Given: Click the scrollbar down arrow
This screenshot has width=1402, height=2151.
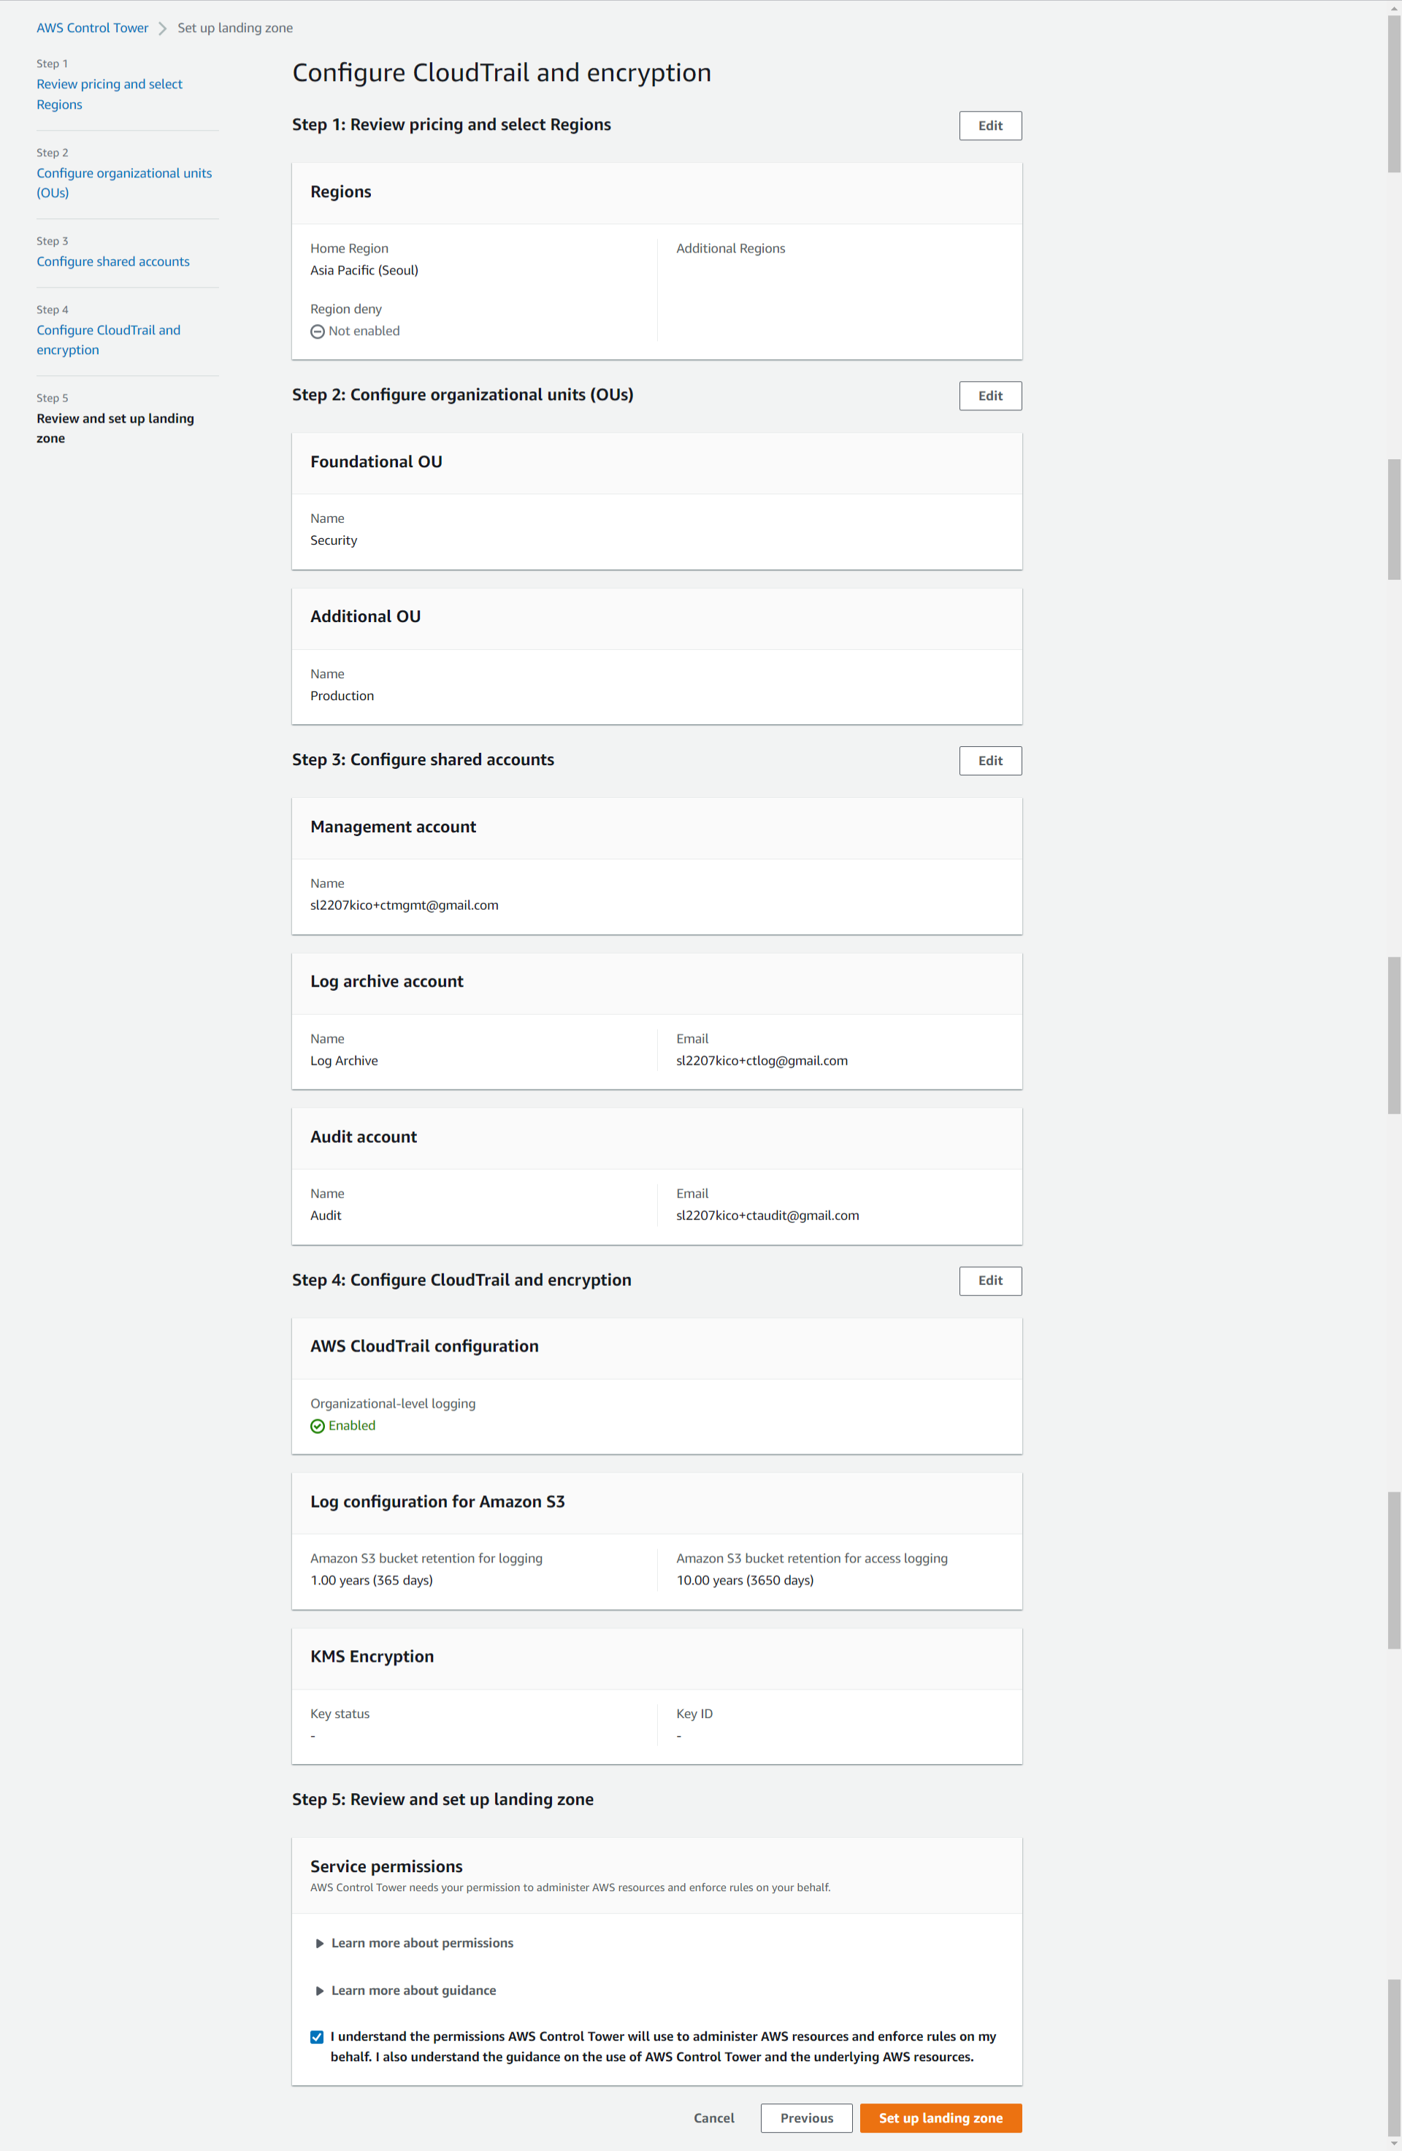Looking at the screenshot, I should click(x=1393, y=2143).
